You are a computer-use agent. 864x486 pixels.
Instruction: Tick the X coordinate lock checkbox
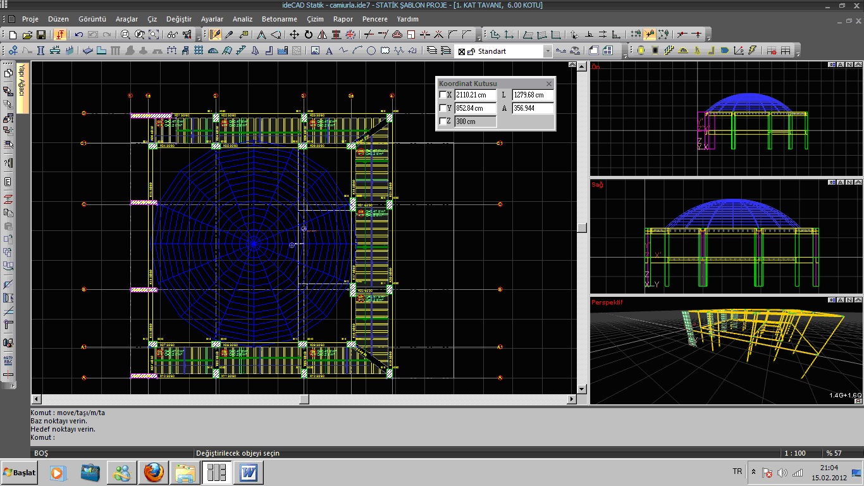point(443,95)
